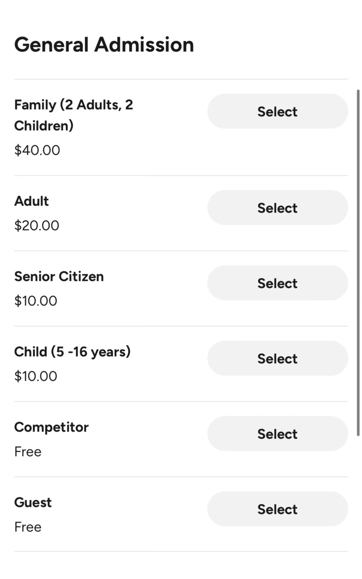Click the $20.00 Adult price
Image resolution: width=362 pixels, height=579 pixels.
click(x=37, y=225)
